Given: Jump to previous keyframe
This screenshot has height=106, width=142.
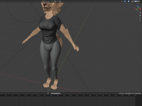Looking at the screenshot, I should (53, 93).
